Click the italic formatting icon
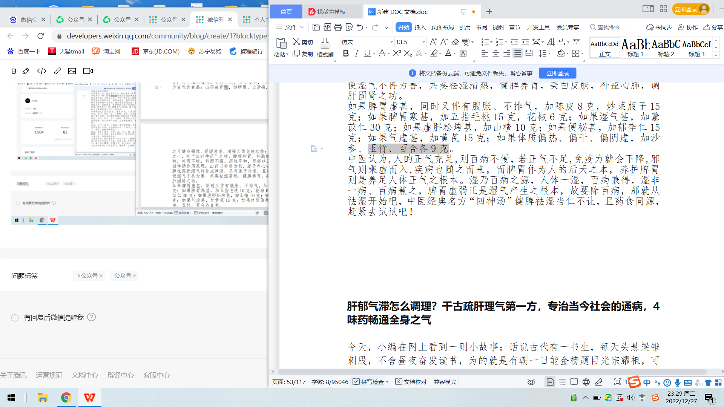 coord(356,54)
